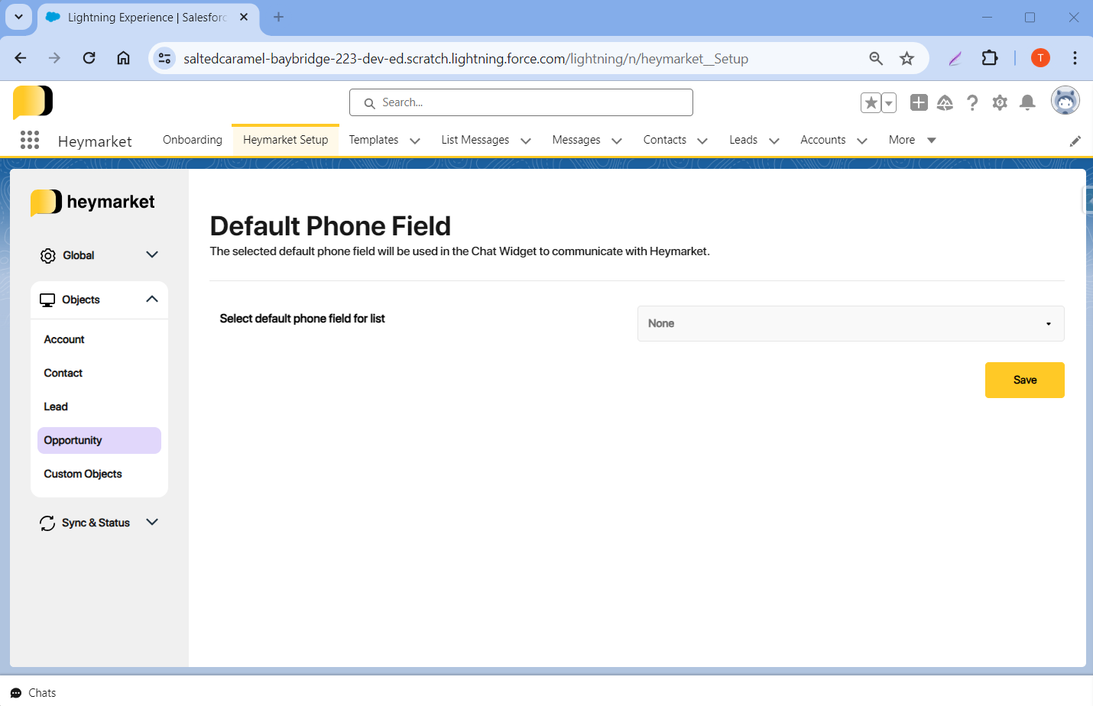Switch to the Onboarding tab
The height and width of the screenshot is (706, 1093).
(x=193, y=140)
